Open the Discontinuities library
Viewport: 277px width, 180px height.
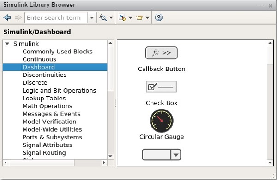pyautogui.click(x=44, y=75)
